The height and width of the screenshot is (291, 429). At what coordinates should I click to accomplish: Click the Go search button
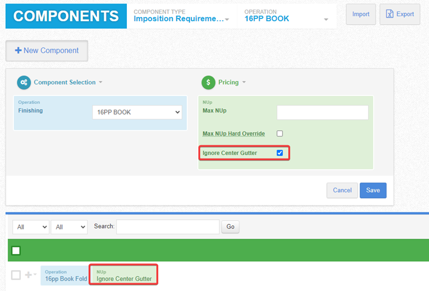230,227
